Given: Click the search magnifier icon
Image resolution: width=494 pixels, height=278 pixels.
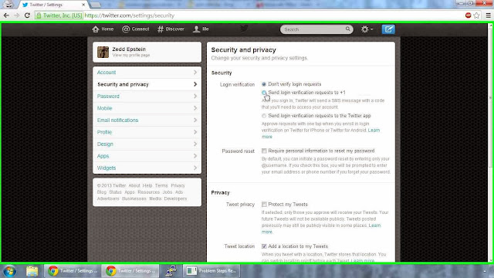Looking at the screenshot, I should coord(348,29).
